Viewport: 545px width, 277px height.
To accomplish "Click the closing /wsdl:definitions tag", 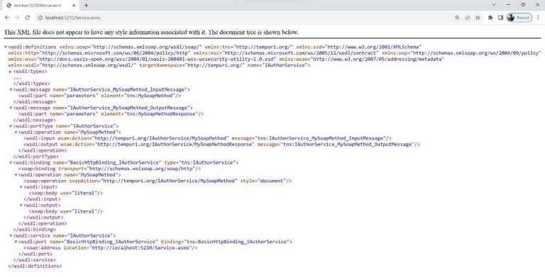I will pos(35,266).
